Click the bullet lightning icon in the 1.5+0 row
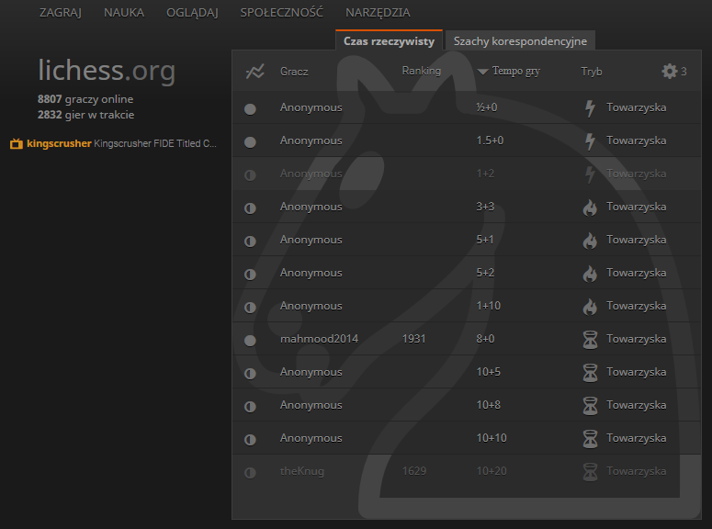This screenshot has width=712, height=529. click(x=590, y=141)
